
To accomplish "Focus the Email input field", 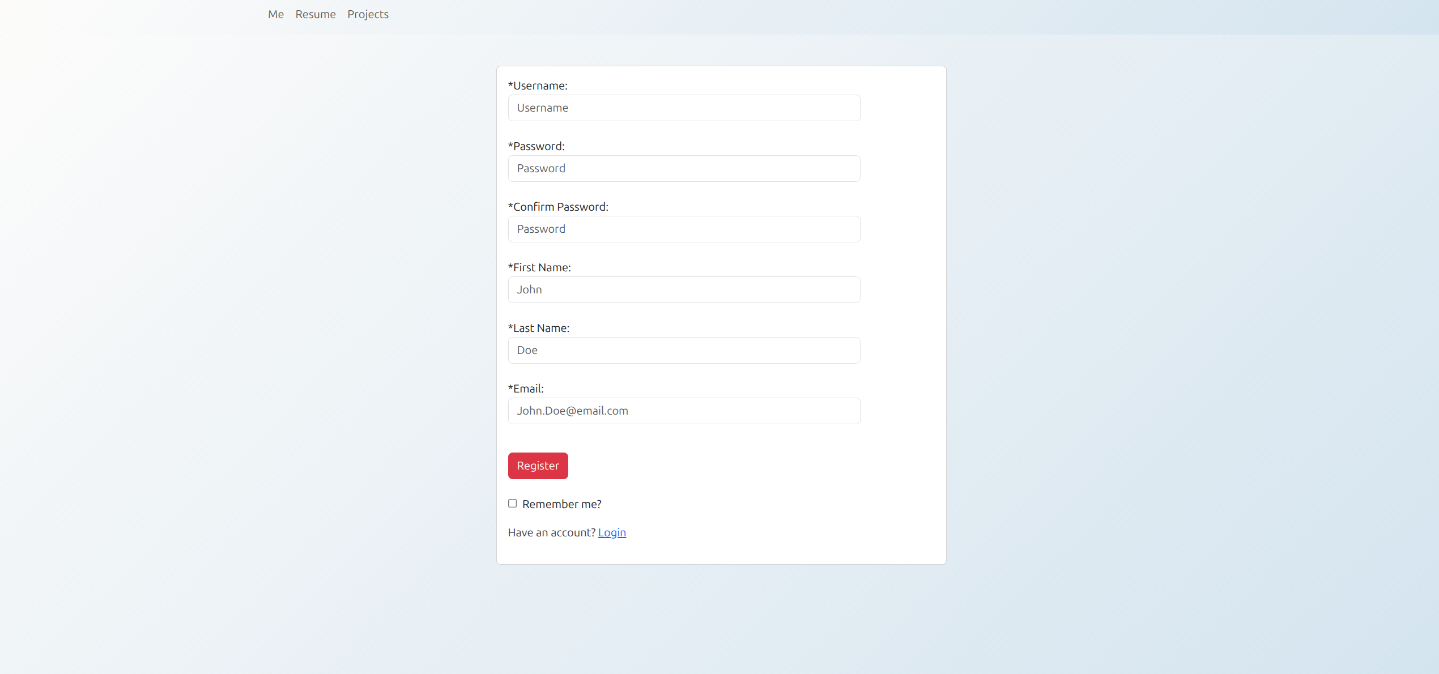I will pyautogui.click(x=684, y=411).
